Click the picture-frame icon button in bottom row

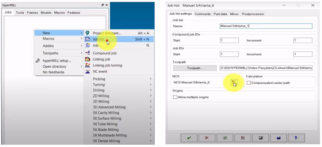[x=261, y=138]
